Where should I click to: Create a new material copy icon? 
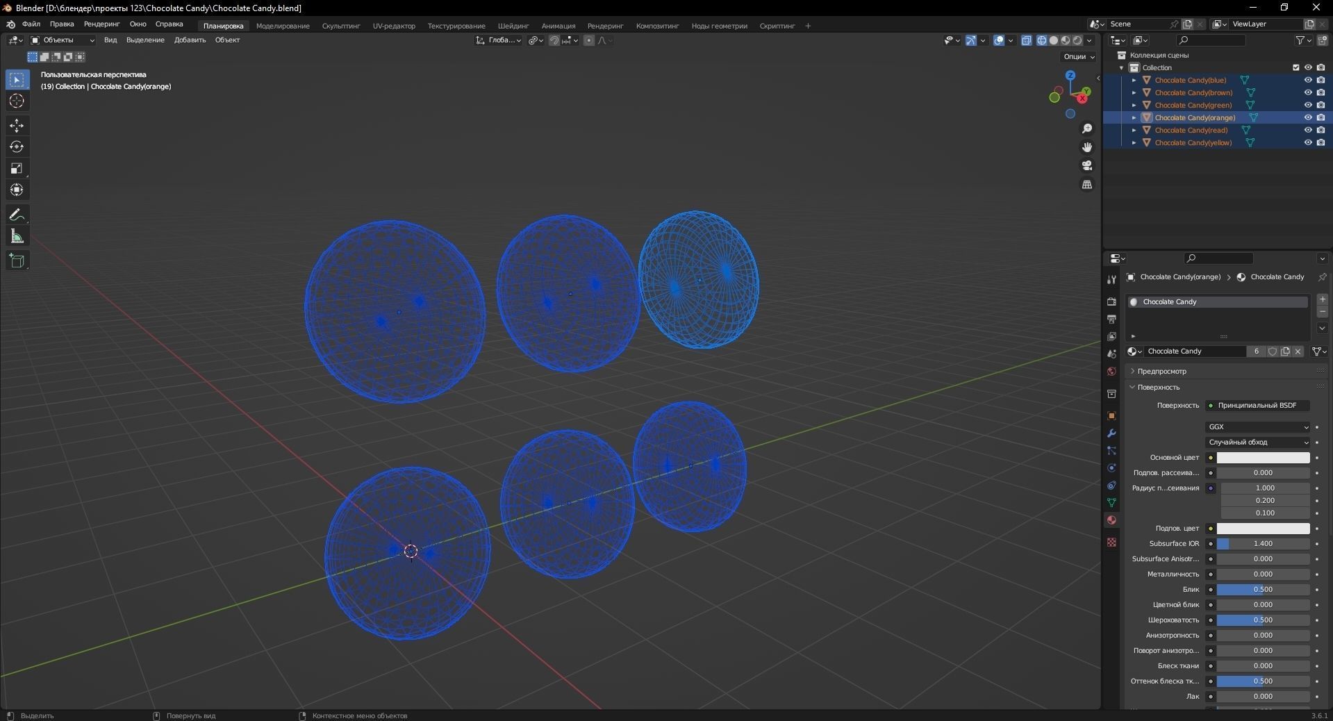tap(1285, 351)
